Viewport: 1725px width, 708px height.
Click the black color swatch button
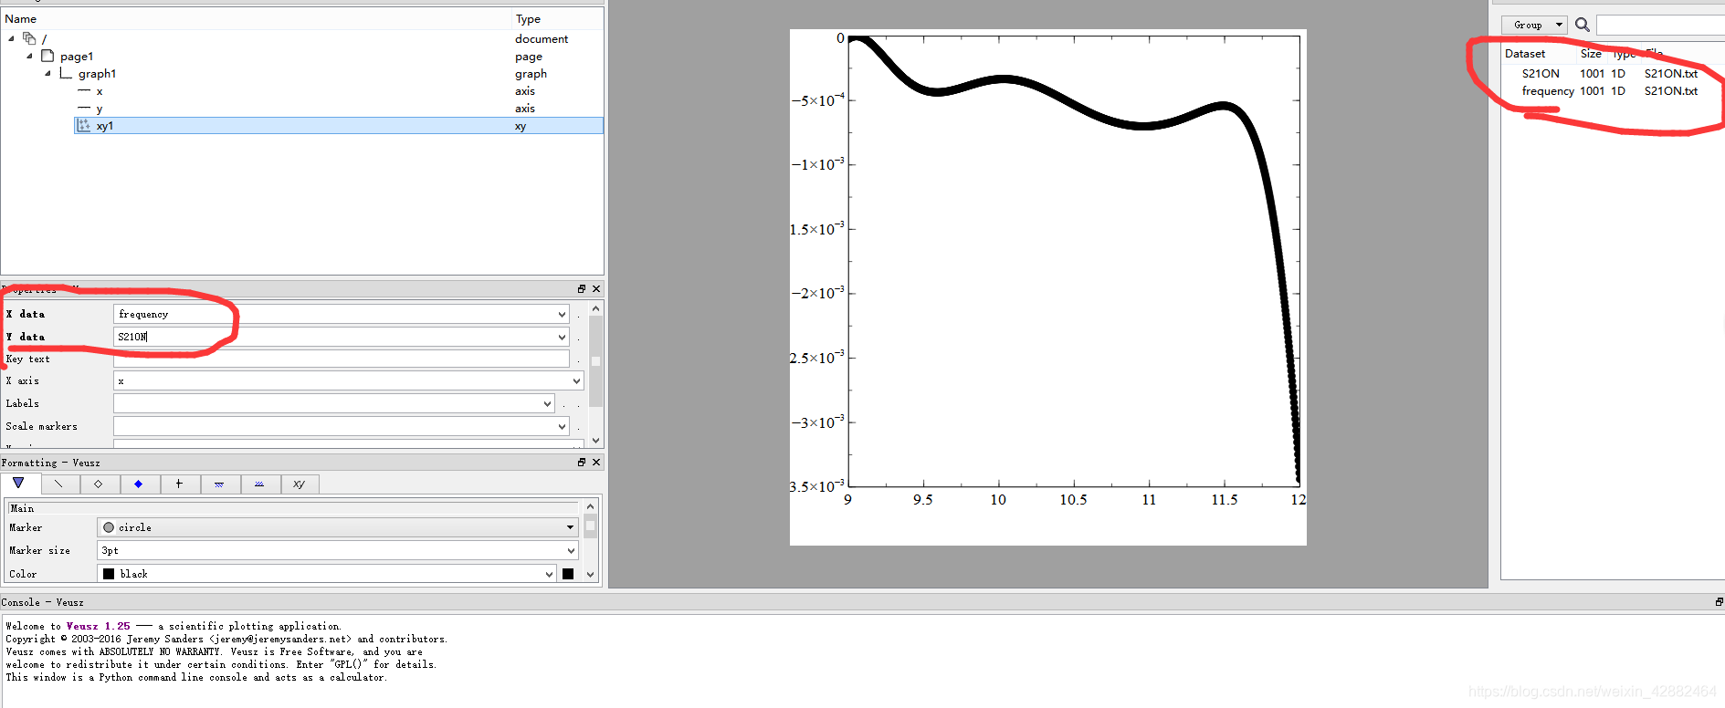[568, 574]
